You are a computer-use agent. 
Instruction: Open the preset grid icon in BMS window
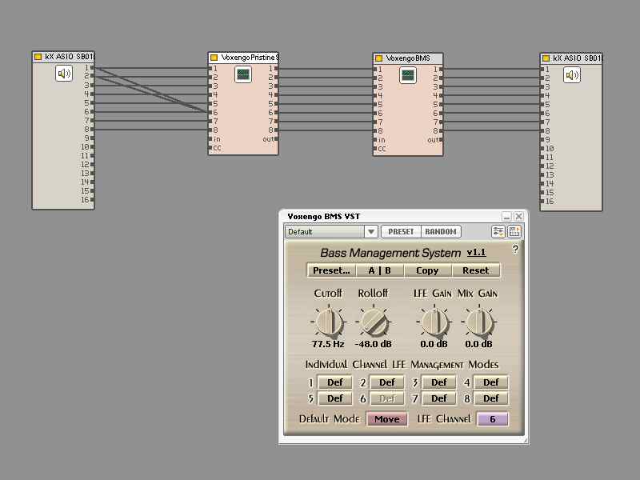(x=514, y=231)
